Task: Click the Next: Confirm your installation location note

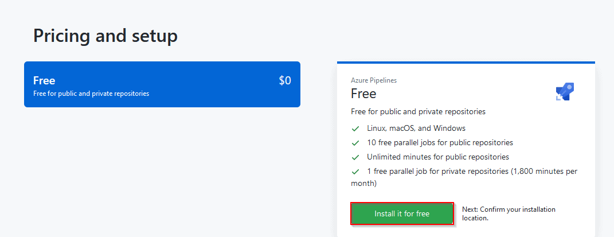Action: pos(509,213)
